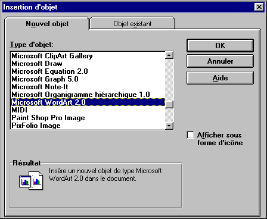Click the object list scrollbar thumb
The width and height of the screenshot is (267, 219).
click(x=169, y=105)
